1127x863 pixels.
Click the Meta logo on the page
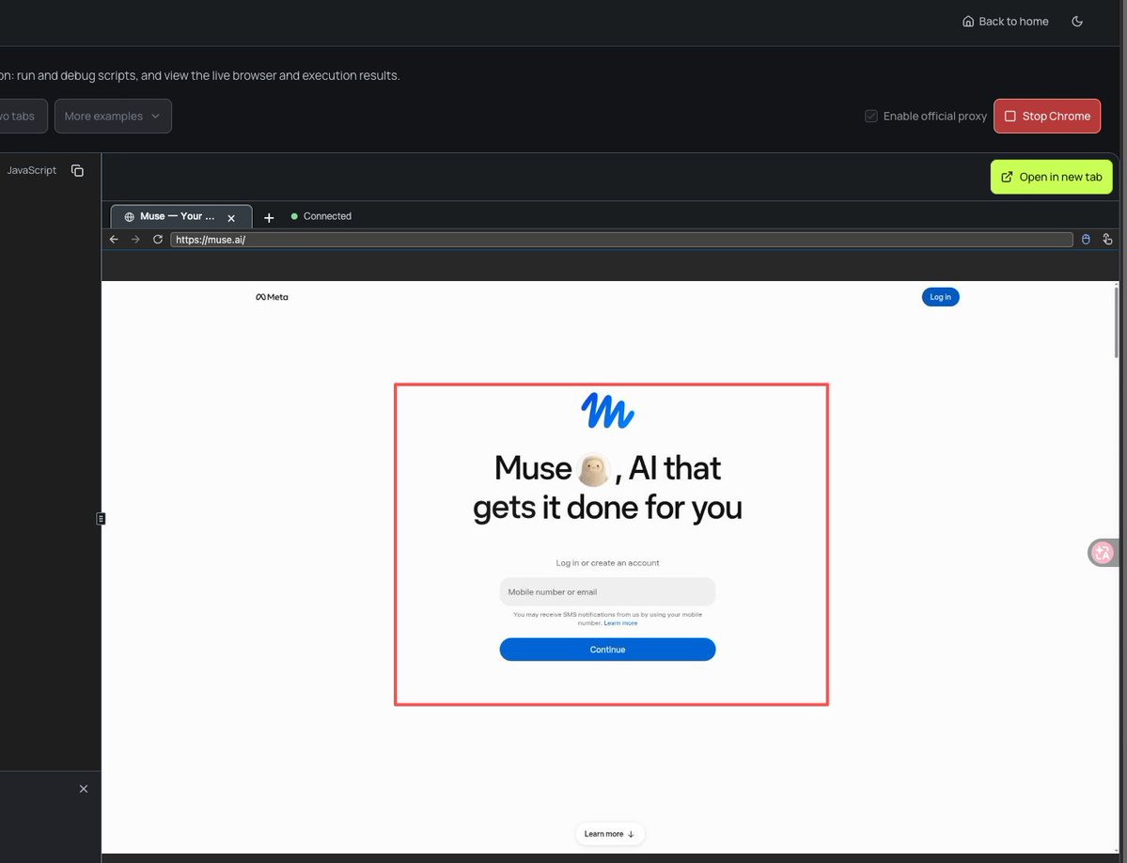coord(272,297)
